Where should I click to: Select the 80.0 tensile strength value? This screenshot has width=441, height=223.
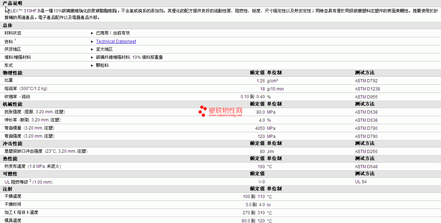261,112
